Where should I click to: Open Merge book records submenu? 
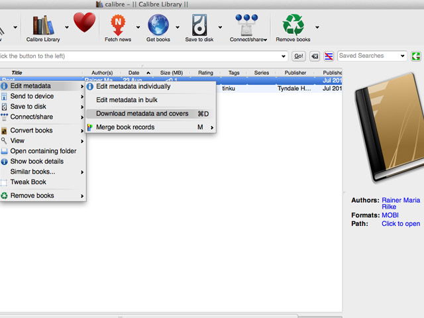[150, 127]
